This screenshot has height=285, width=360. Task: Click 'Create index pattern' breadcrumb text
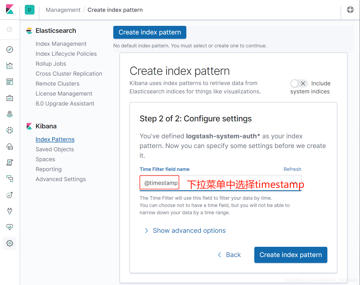click(x=115, y=10)
